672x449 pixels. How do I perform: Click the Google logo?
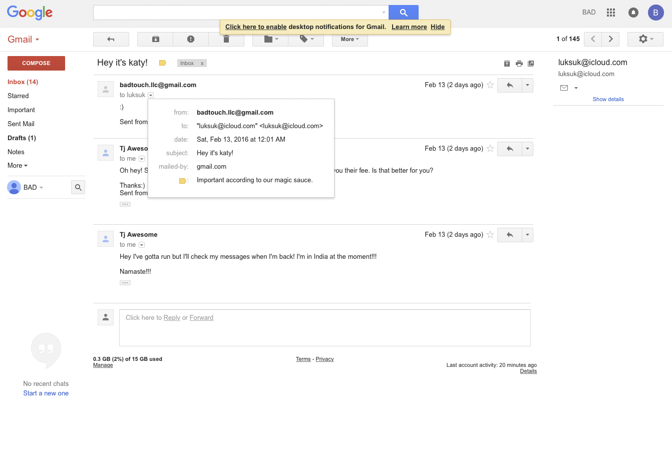tap(30, 13)
